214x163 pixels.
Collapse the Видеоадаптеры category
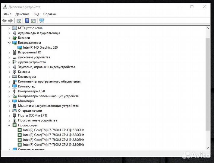click(x=9, y=43)
